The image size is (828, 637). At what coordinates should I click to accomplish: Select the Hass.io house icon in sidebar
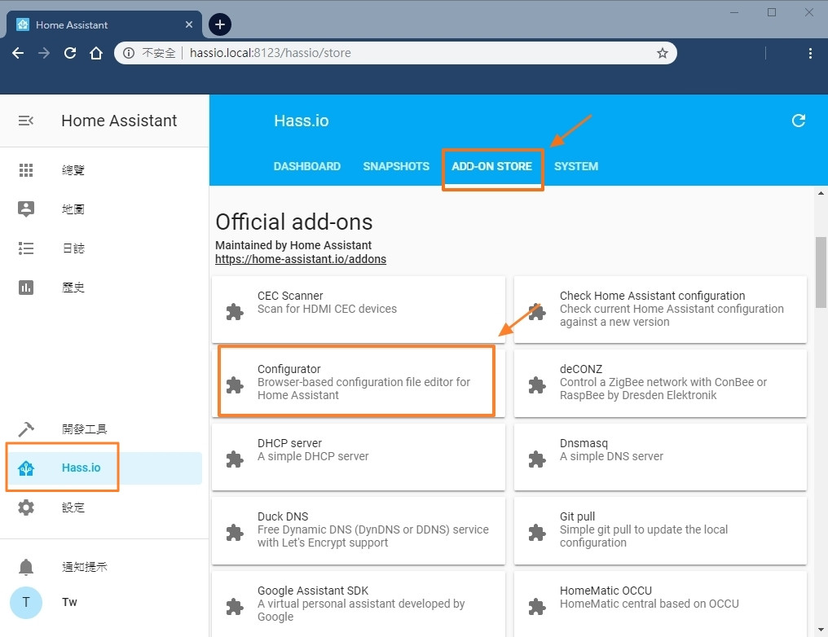coord(26,468)
